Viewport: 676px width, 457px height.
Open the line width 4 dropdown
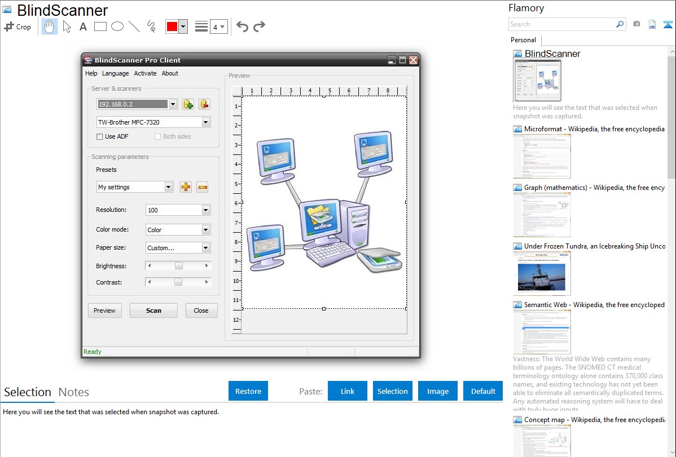(218, 26)
